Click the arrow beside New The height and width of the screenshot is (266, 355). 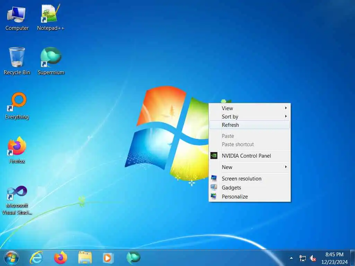coord(286,167)
